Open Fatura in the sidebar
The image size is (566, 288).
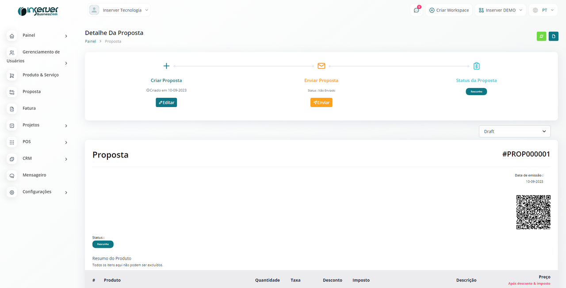click(29, 108)
